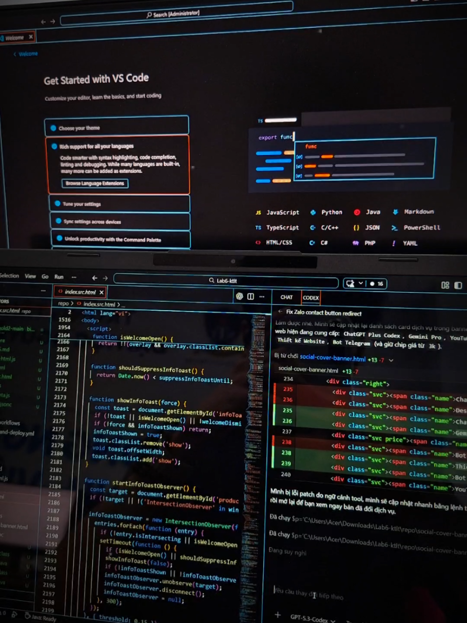Expand workflows folder in Explorer
This screenshot has width=467, height=623.
(x=10, y=423)
